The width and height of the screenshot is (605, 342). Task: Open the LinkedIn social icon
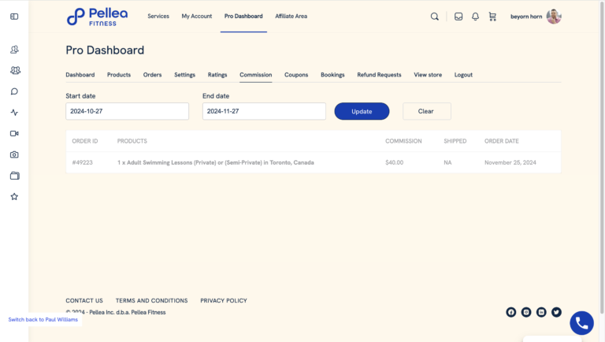coord(541,312)
